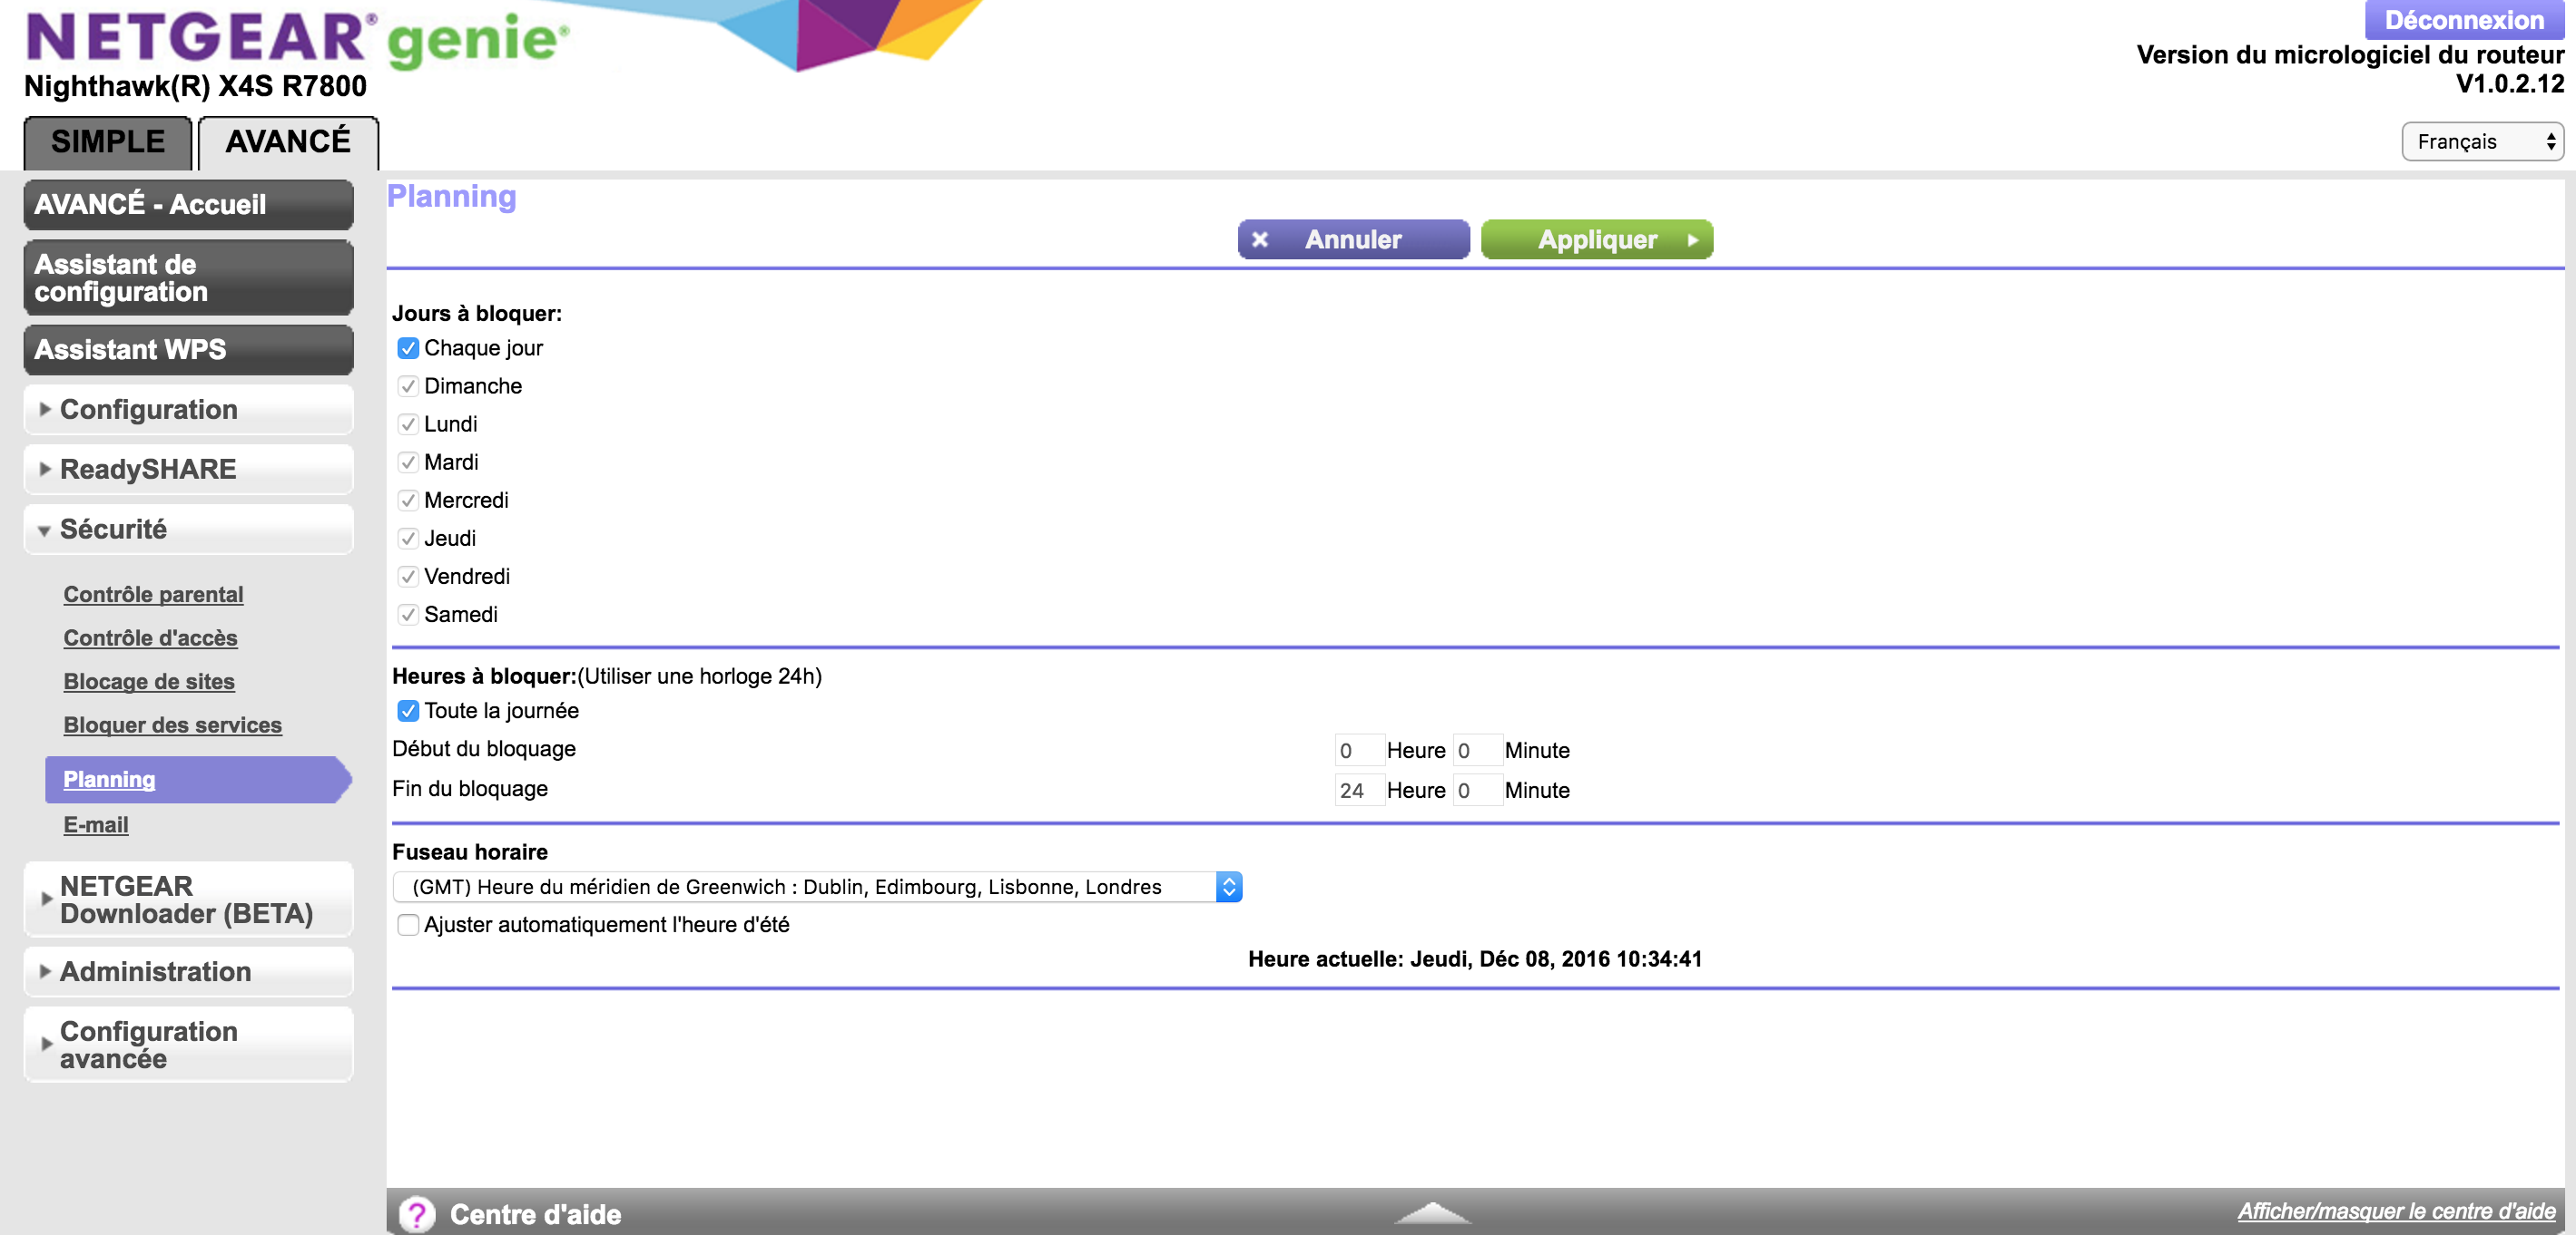Enable Ajuster automatiquement l'heure d'été
The image size is (2576, 1235).
(408, 924)
